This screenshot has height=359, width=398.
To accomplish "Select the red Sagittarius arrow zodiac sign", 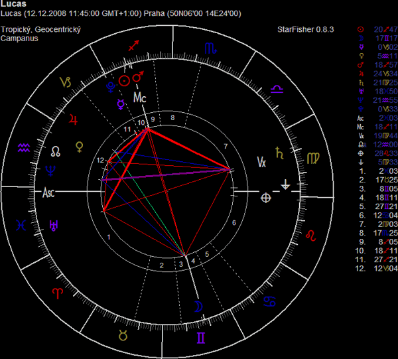I will tap(135, 46).
